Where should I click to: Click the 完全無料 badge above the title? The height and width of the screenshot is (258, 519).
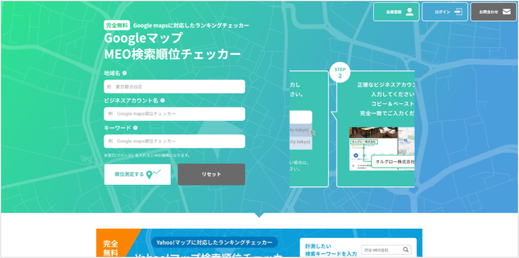[117, 25]
